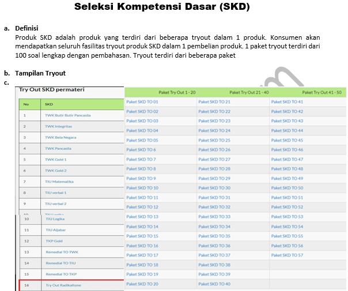Open Paket SKD TO 33
The image size is (348, 291).
pos(214,217)
